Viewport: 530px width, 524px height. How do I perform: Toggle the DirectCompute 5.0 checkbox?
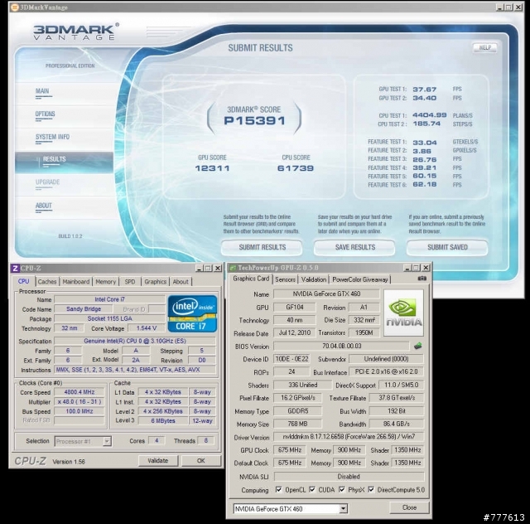[x=371, y=489]
